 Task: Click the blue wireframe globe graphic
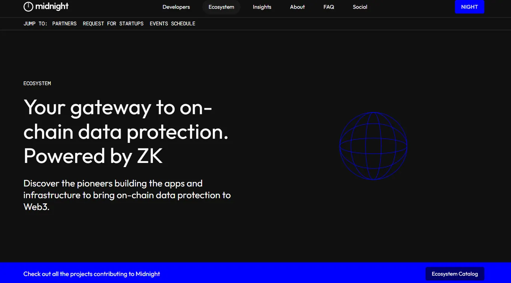click(373, 146)
